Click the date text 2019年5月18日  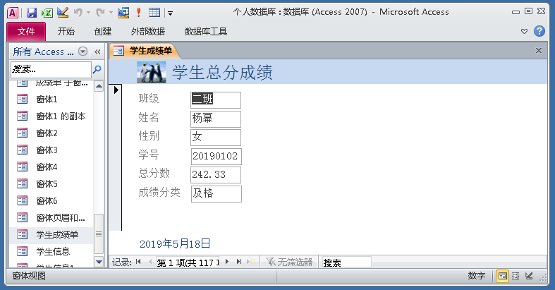[175, 244]
